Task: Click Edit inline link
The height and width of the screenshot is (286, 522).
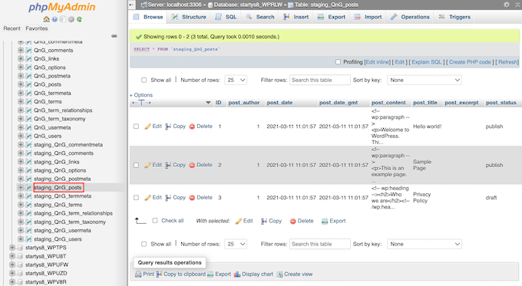Action: (377, 62)
